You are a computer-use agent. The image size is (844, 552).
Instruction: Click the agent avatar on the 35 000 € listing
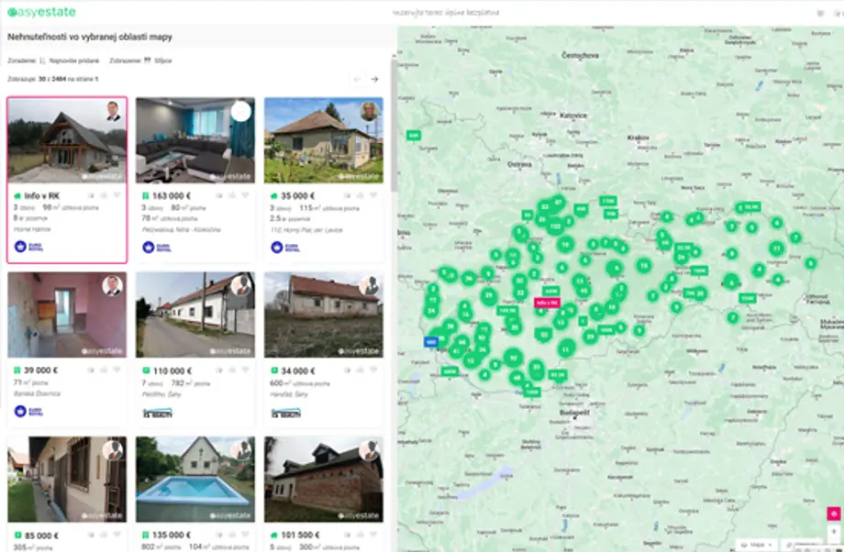(369, 111)
